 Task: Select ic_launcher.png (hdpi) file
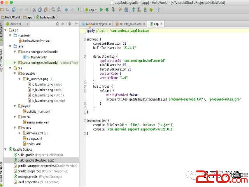pyautogui.click(x=45, y=85)
